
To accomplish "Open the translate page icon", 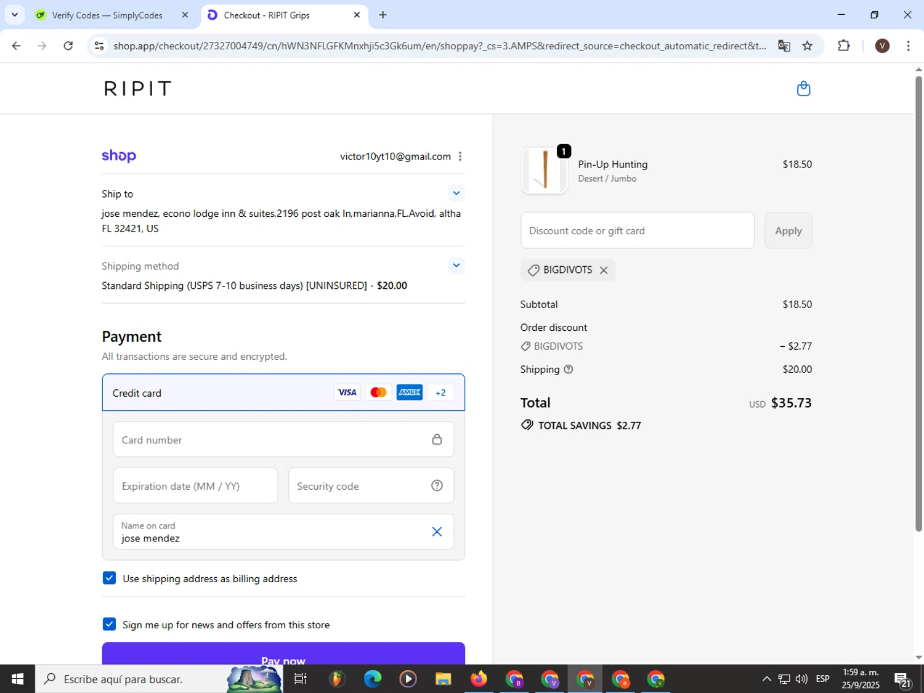I will click(x=784, y=46).
